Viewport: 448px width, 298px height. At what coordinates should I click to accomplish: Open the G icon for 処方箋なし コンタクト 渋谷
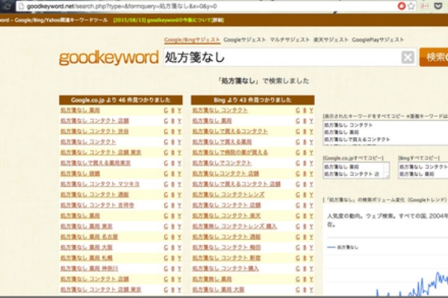coord(166,131)
